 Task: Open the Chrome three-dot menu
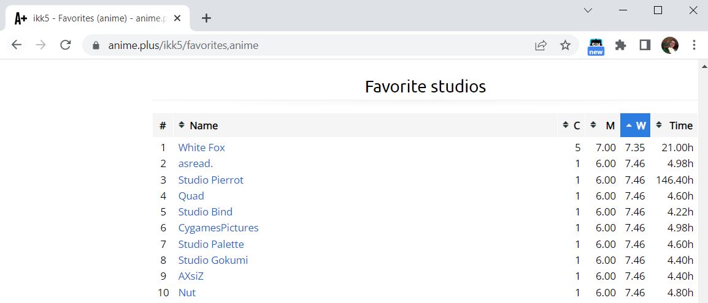[x=694, y=45]
